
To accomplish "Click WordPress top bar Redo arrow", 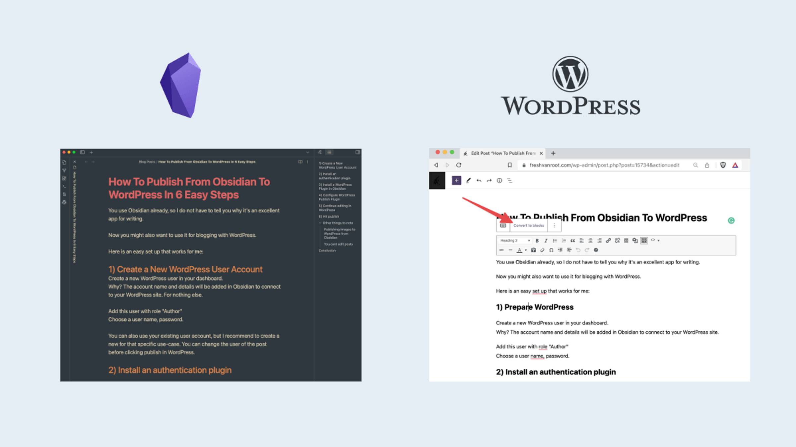I will pos(489,180).
